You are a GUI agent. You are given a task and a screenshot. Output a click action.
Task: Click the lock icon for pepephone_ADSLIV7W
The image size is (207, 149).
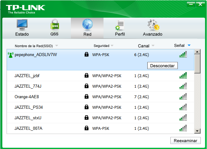(x=86, y=54)
